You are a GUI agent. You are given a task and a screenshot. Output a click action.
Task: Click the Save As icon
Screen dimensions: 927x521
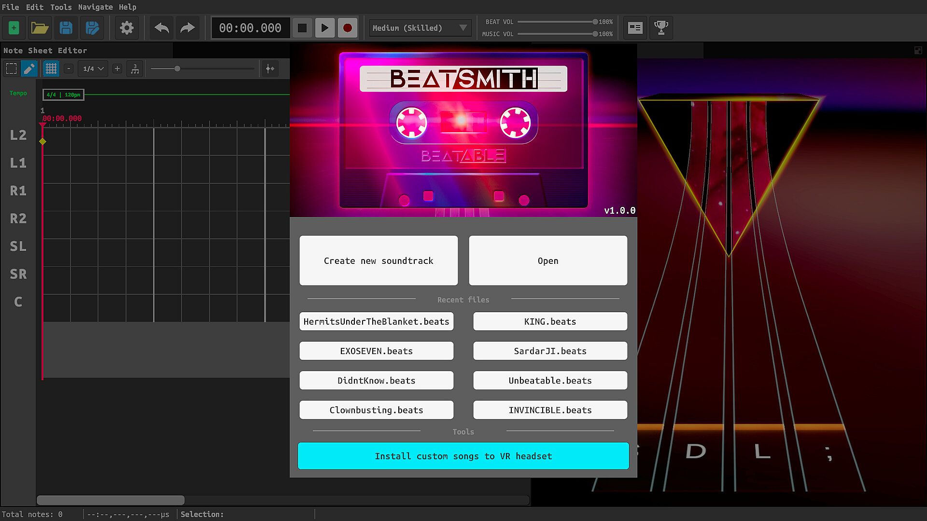click(x=92, y=28)
